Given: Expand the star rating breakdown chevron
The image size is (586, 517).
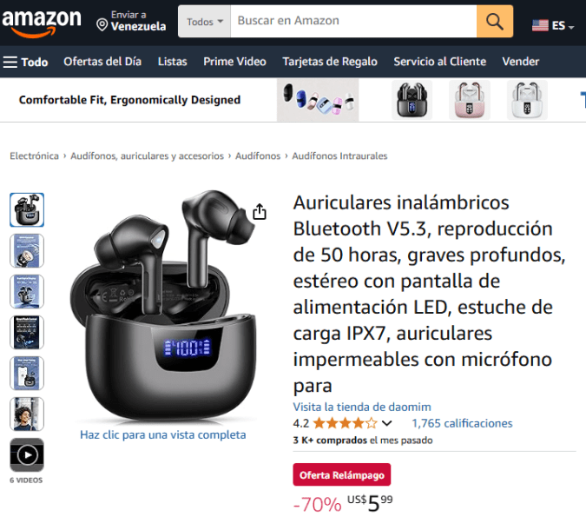Looking at the screenshot, I should (x=387, y=423).
